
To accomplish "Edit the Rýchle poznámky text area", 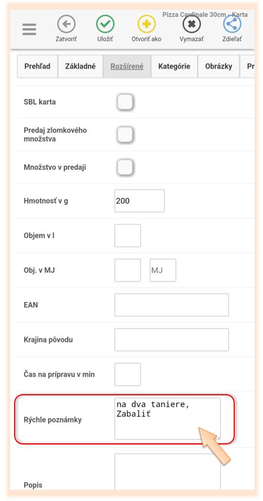I will [x=168, y=418].
